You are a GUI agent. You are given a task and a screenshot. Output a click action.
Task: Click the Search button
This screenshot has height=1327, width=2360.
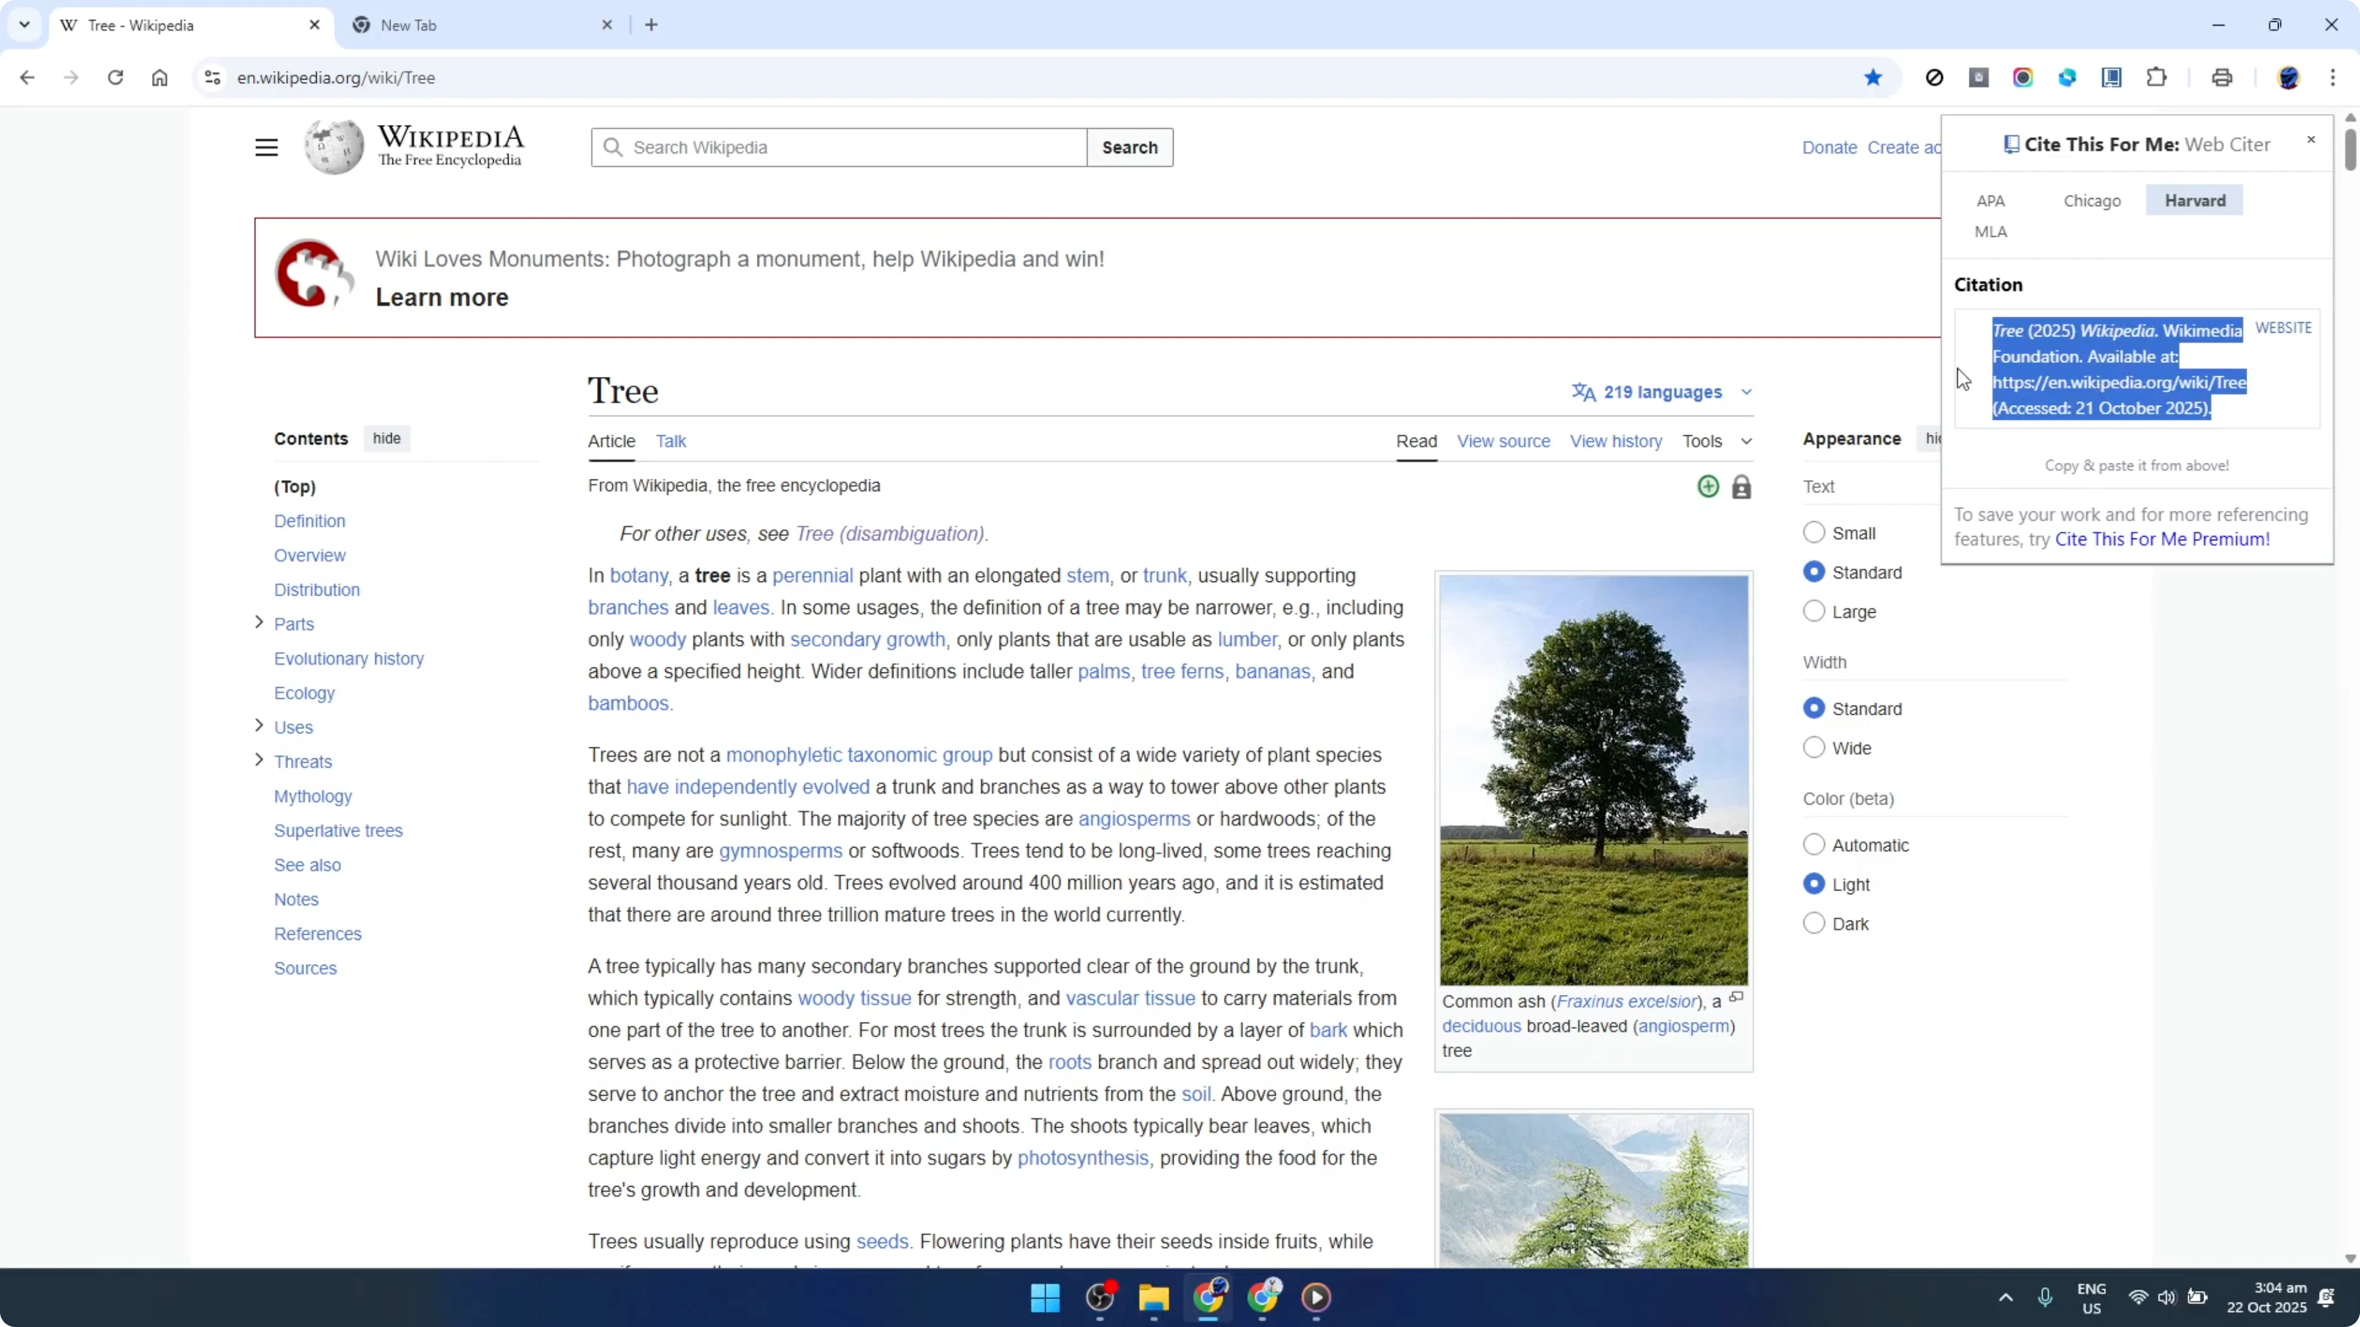tap(1129, 147)
